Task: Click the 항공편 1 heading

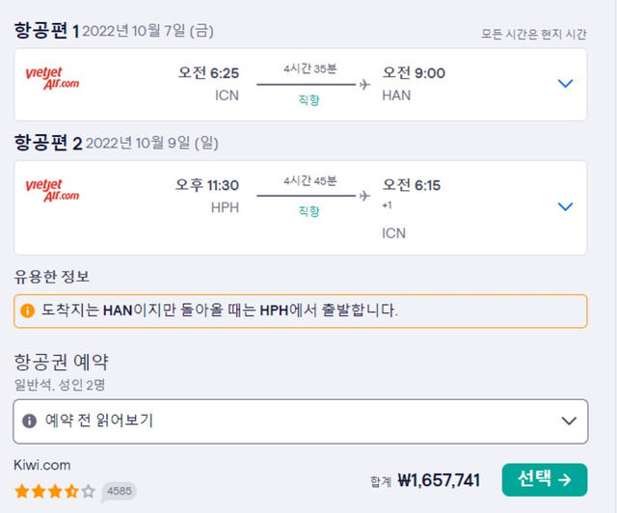Action: [46, 31]
